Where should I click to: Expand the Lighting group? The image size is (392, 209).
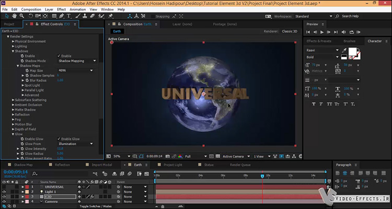pos(13,47)
